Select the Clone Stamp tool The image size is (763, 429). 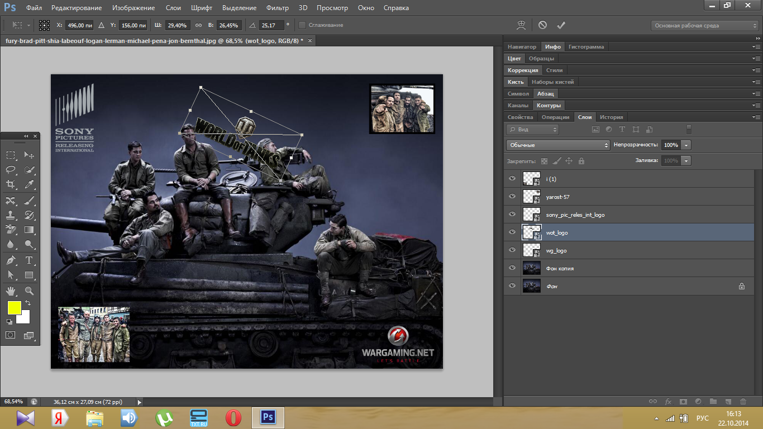click(x=11, y=215)
